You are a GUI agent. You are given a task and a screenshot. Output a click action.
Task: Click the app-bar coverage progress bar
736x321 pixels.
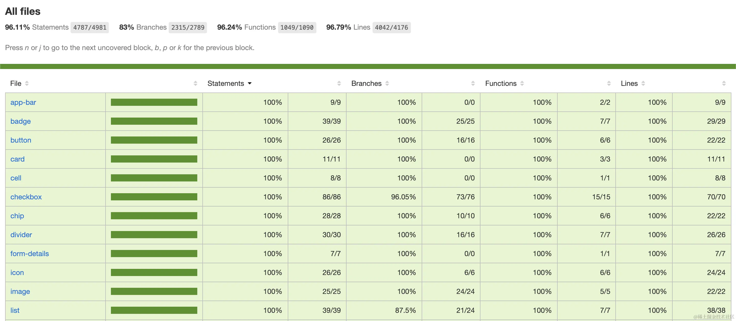coord(154,102)
